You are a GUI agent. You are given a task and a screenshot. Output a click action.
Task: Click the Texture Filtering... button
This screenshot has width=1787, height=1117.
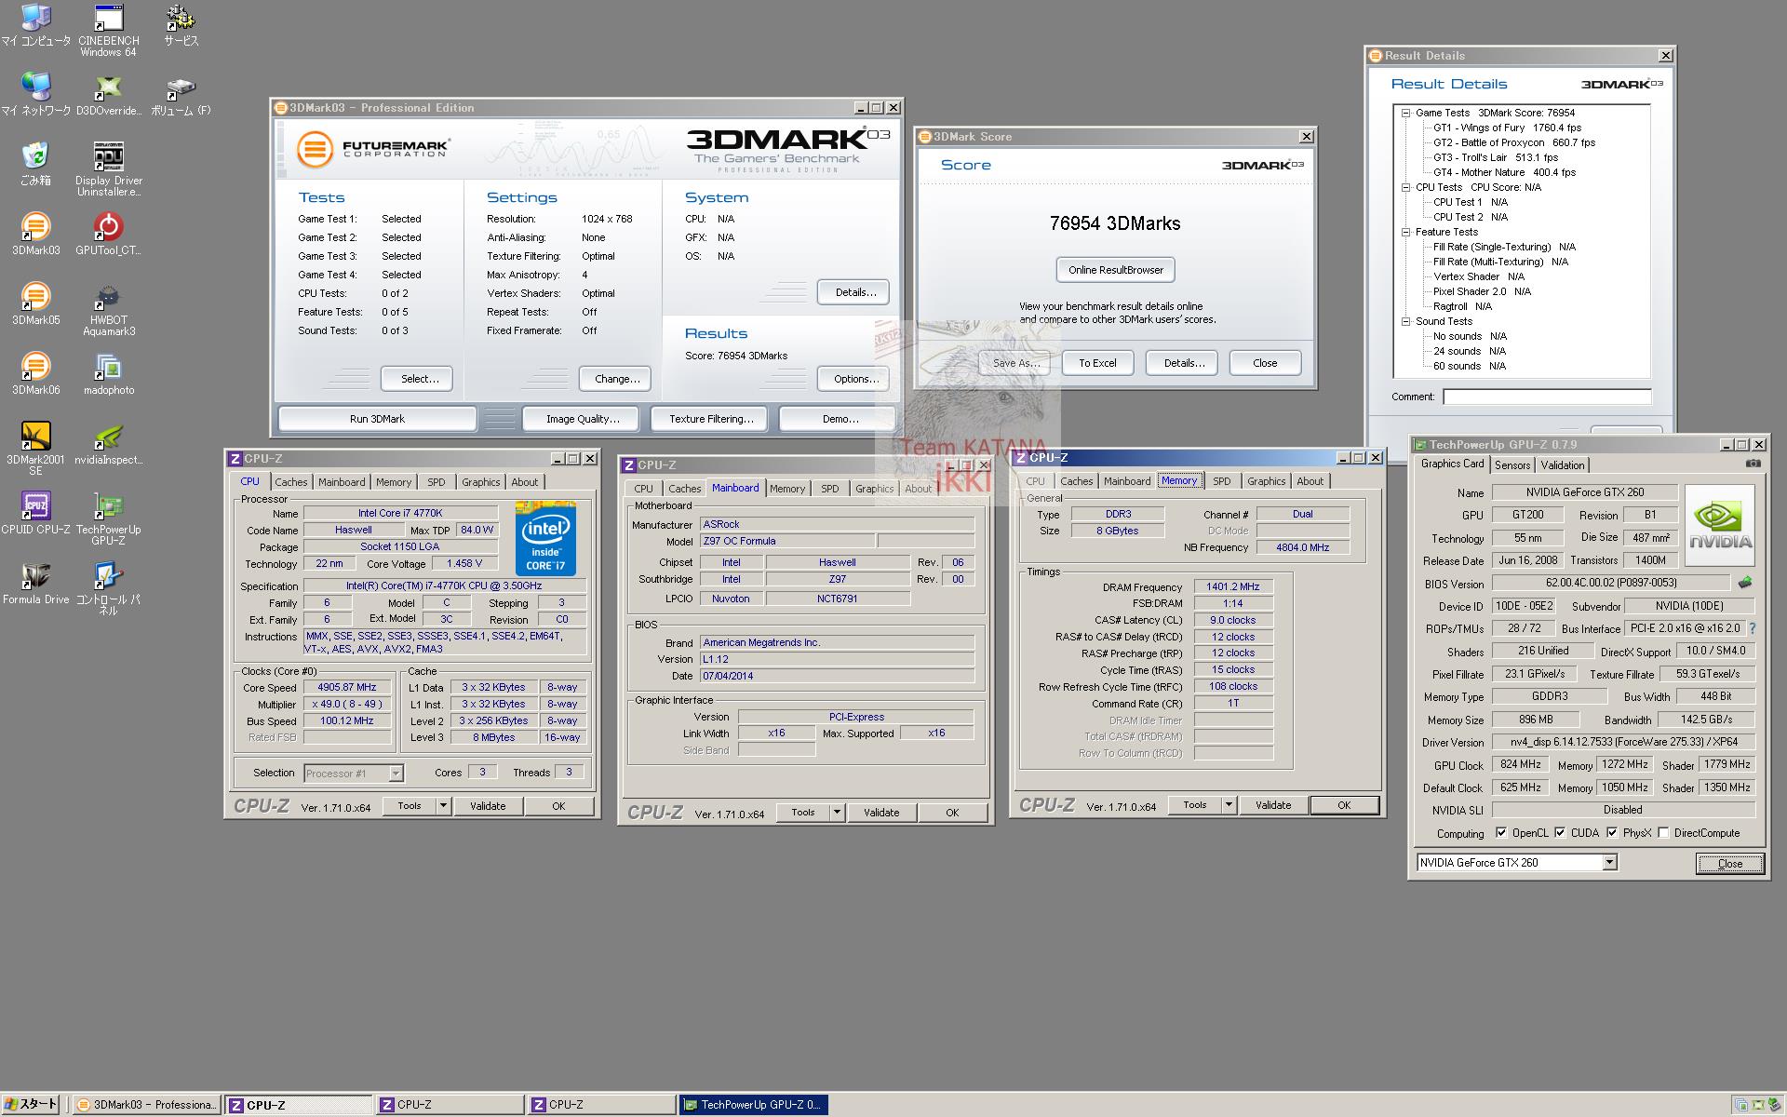click(x=710, y=419)
